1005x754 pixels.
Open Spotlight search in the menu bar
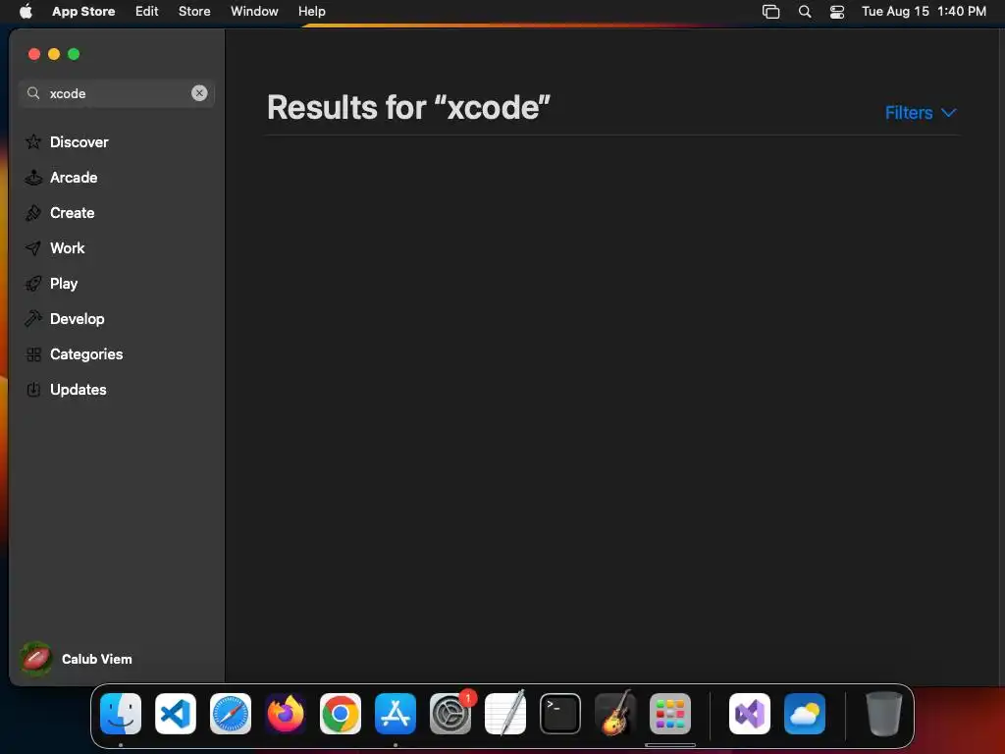(805, 12)
